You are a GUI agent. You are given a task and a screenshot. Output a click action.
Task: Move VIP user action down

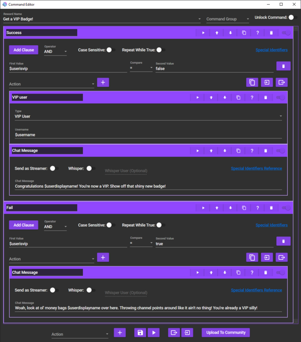225,97
